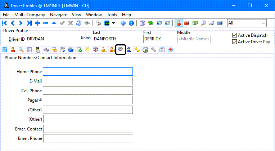
Task: Open the Navigate menu
Action: [58, 15]
